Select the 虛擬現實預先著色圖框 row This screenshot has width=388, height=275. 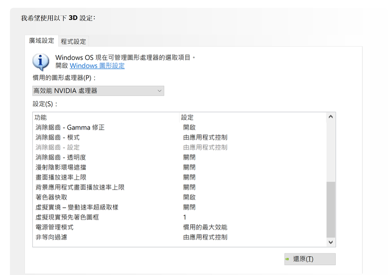pyautogui.click(x=179, y=217)
